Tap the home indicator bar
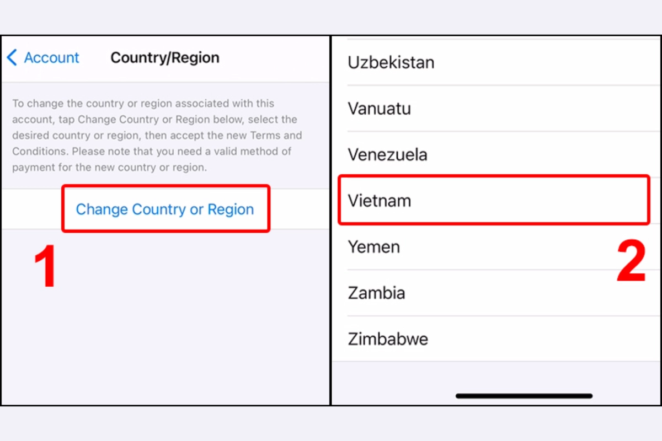 coord(524,396)
